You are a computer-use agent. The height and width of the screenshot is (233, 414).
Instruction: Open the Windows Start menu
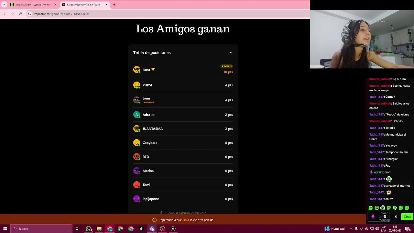[x=5, y=229]
